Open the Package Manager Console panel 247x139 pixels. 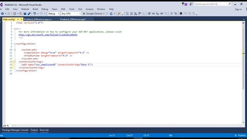click(x=15, y=130)
